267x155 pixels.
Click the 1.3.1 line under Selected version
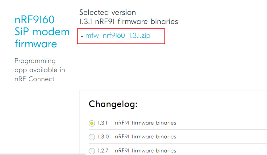(x=128, y=22)
